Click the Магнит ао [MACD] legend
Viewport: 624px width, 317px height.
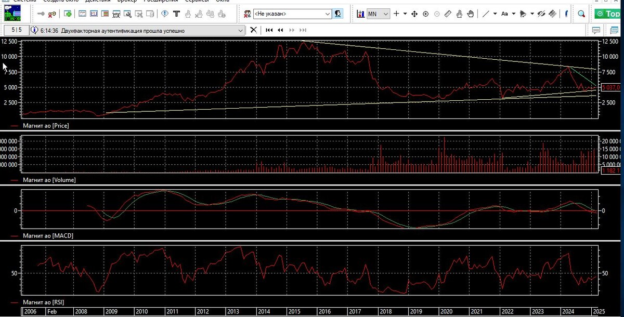(x=48, y=236)
